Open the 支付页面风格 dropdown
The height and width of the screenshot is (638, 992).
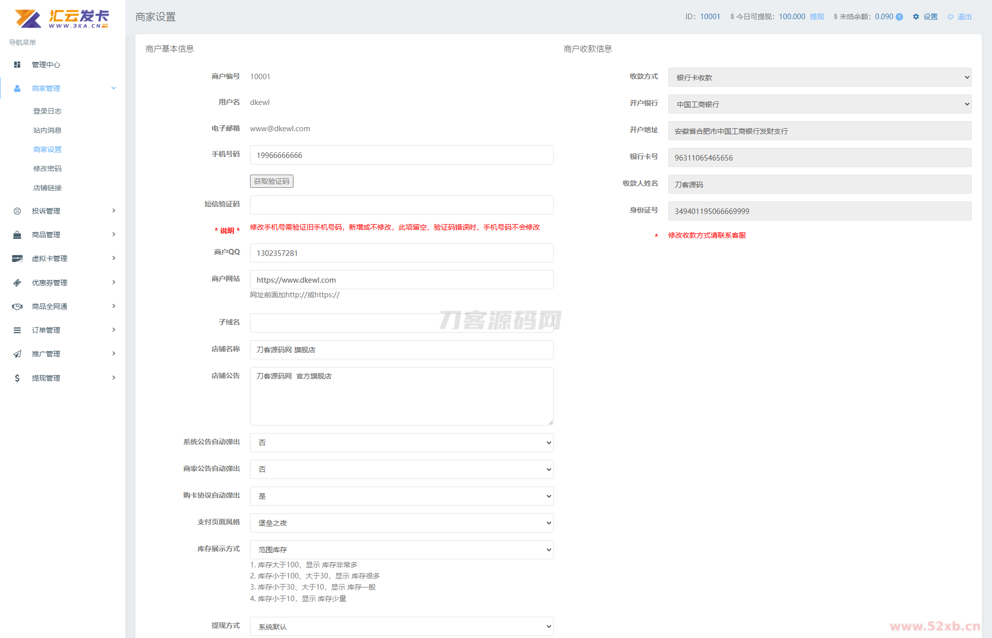(x=402, y=523)
